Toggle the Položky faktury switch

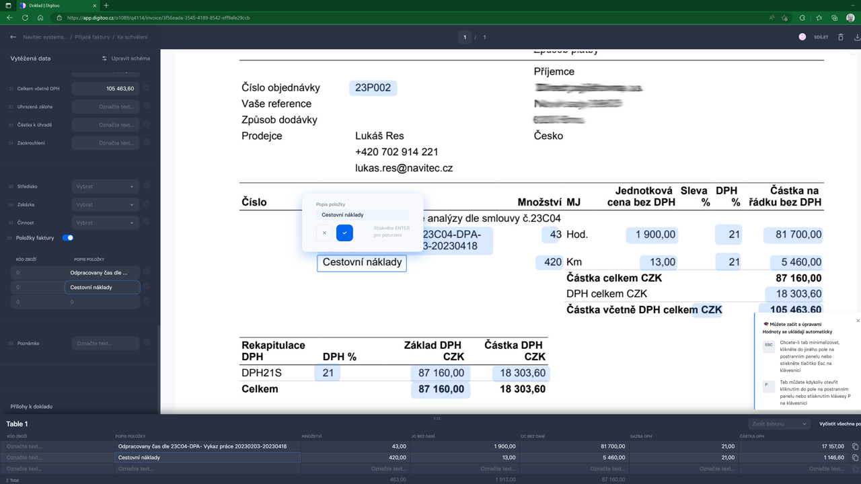tap(68, 238)
